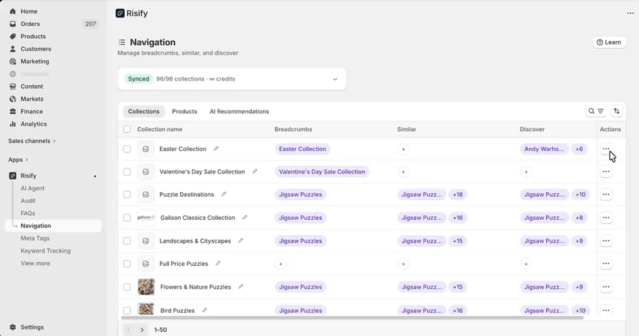Expand the Apps section in sidebar

pos(18,160)
